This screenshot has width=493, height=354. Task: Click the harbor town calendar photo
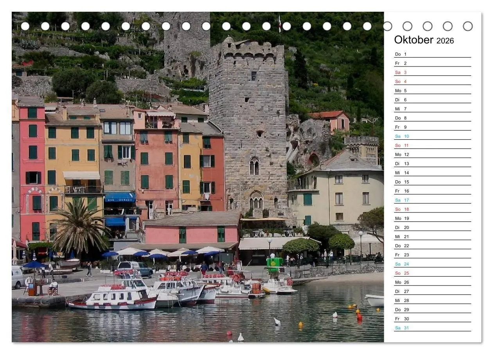[x=198, y=177]
